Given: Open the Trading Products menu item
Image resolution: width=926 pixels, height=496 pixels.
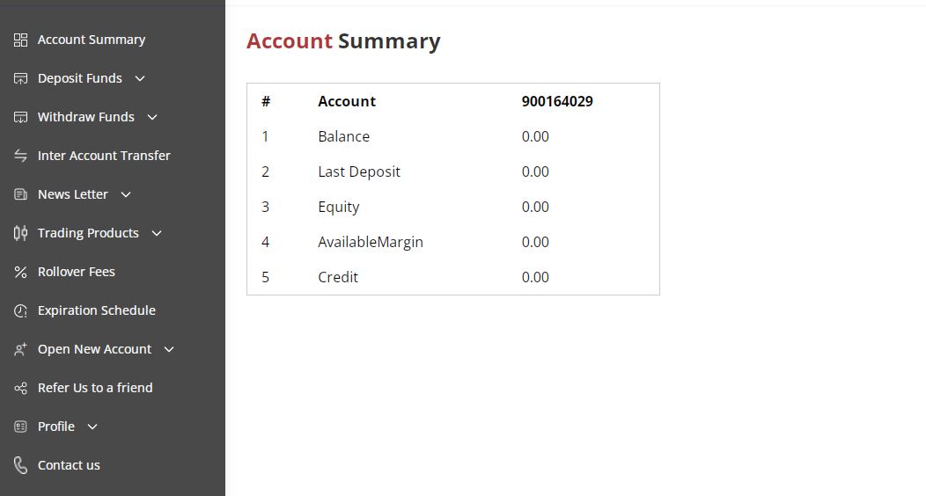Looking at the screenshot, I should [x=88, y=233].
